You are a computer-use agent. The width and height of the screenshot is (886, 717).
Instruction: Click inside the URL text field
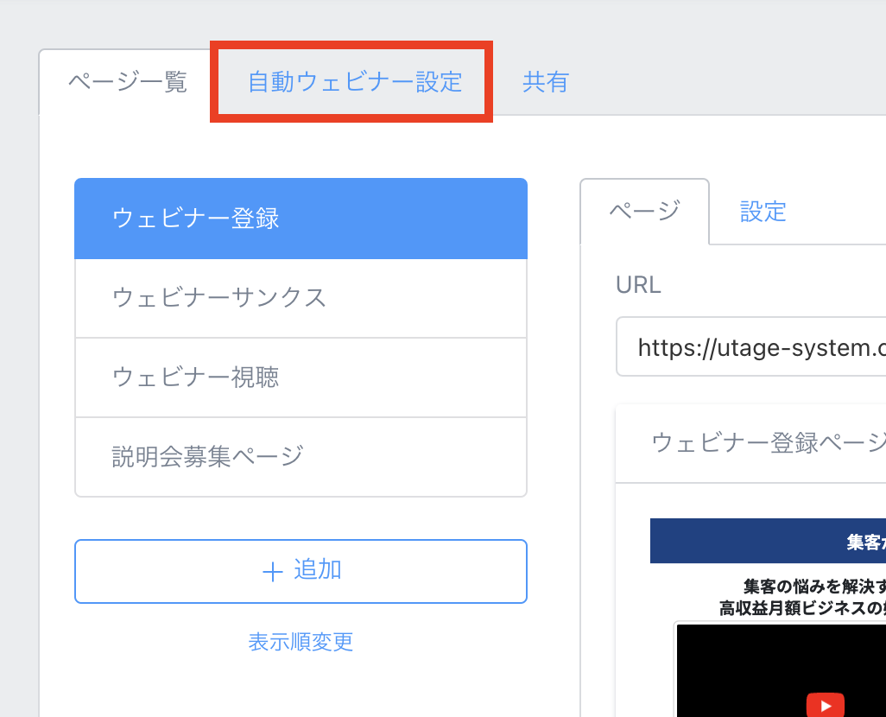coord(751,347)
